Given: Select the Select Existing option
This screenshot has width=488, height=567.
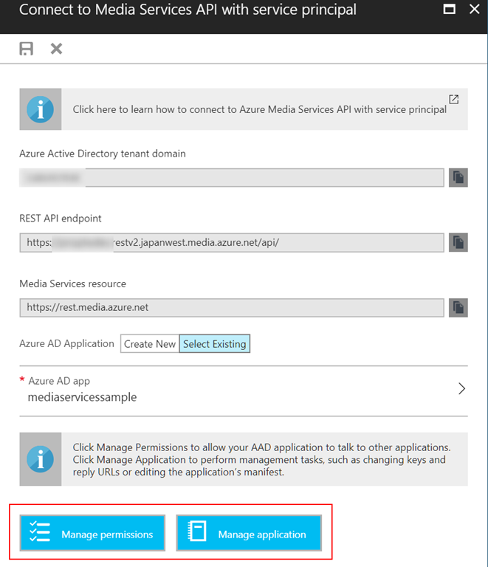Looking at the screenshot, I should [215, 344].
